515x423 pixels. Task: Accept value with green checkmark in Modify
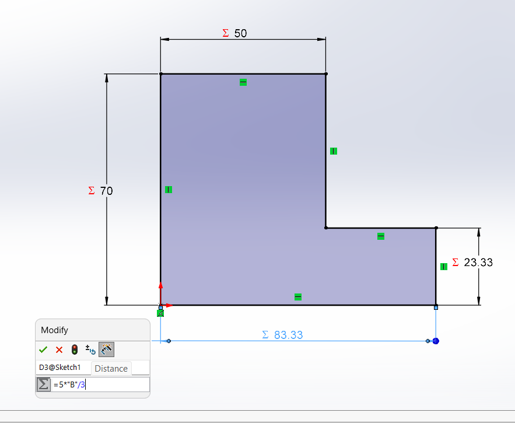click(x=43, y=349)
